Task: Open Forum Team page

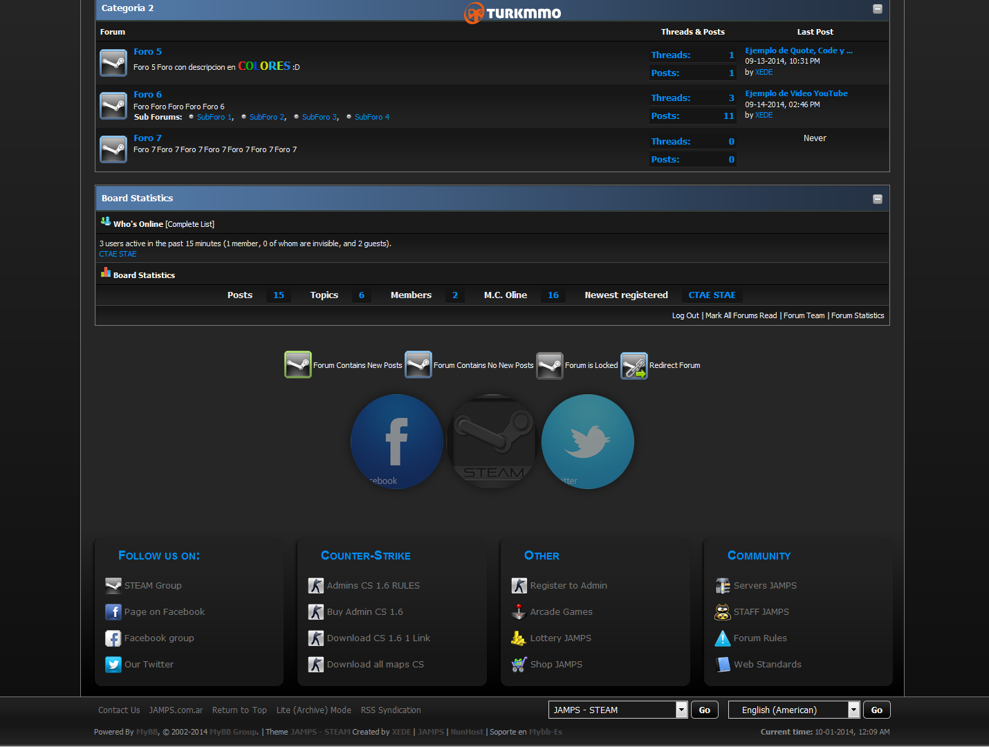Action: pos(804,315)
